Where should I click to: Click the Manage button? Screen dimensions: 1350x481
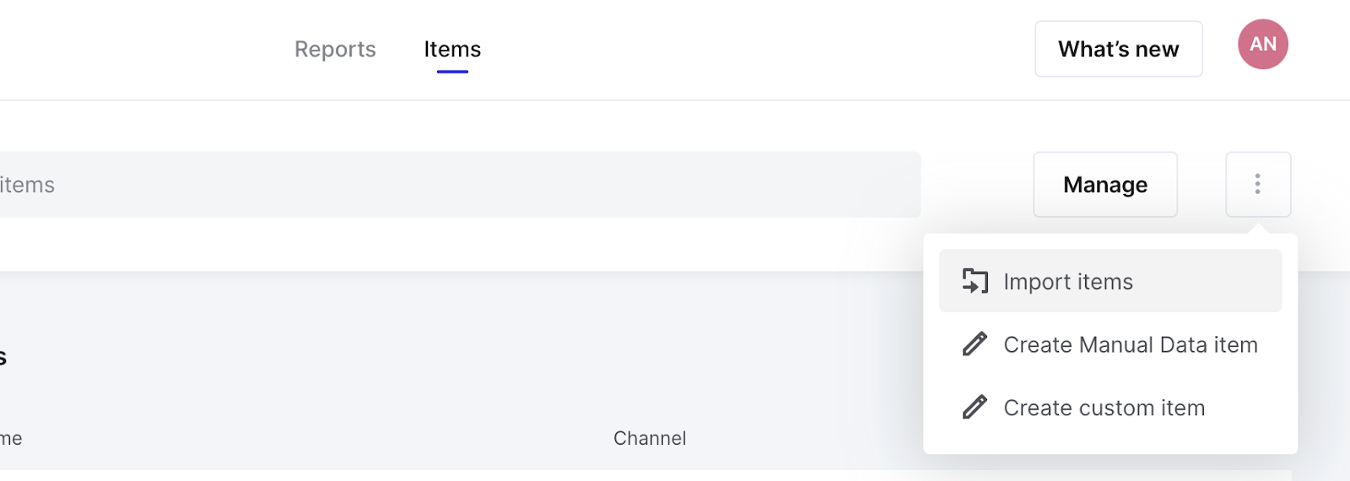[x=1105, y=184]
